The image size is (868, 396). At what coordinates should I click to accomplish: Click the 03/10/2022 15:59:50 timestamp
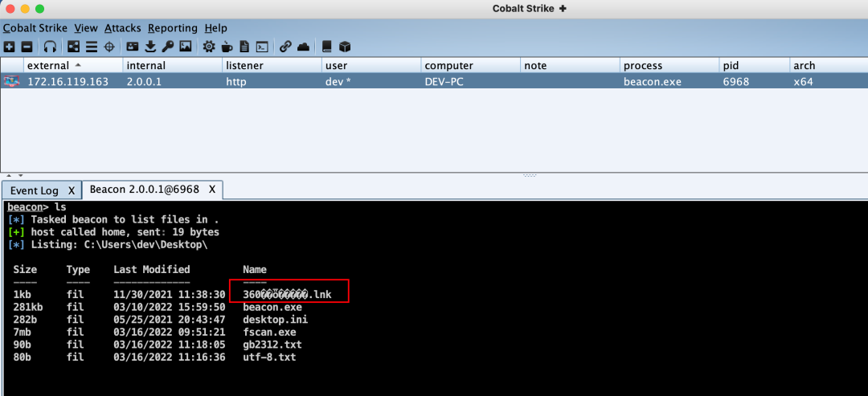point(170,307)
